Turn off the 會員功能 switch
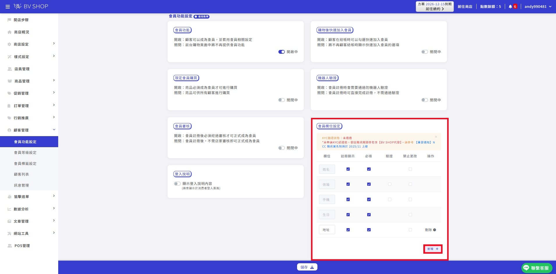Image resolution: width=556 pixels, height=274 pixels. click(x=281, y=52)
